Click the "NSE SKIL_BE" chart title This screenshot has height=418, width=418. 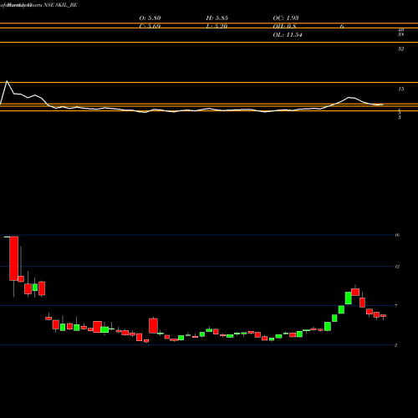pyautogui.click(x=60, y=5)
